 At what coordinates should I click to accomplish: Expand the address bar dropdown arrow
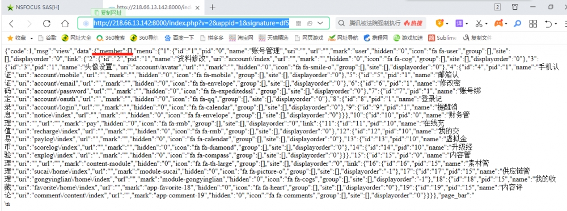[x=320, y=23]
